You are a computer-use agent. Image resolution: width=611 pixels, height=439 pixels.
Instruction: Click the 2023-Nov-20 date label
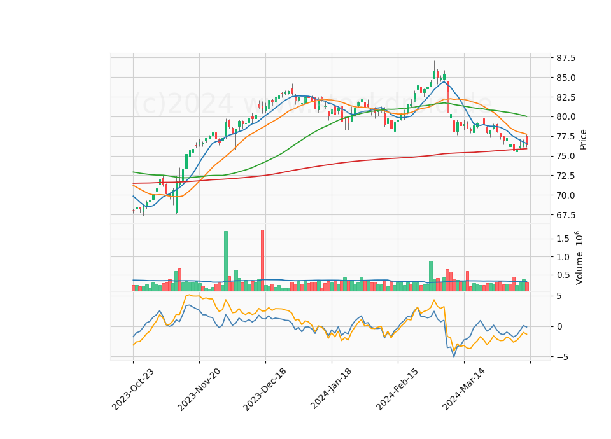199,389
